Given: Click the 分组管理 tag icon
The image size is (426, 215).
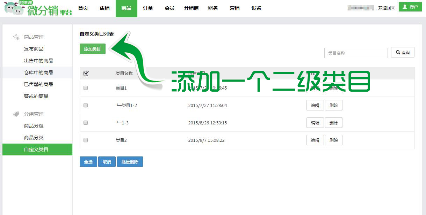Looking at the screenshot, I should pyautogui.click(x=16, y=114).
